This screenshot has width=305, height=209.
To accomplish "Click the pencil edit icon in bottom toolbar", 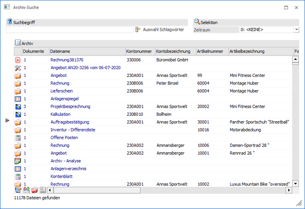I will point(19,190).
